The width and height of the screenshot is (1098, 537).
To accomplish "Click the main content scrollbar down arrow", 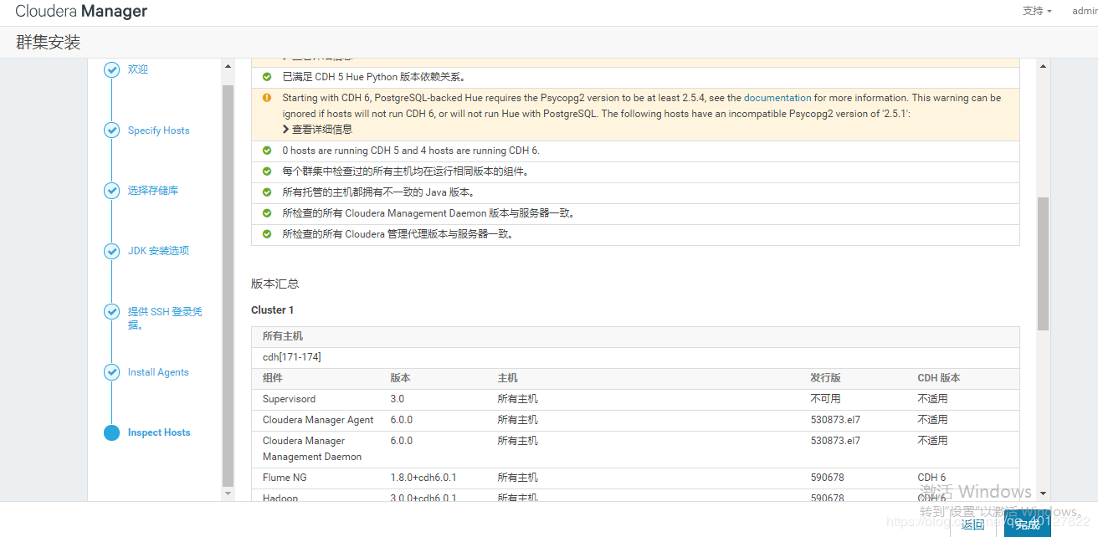I will tap(1043, 494).
